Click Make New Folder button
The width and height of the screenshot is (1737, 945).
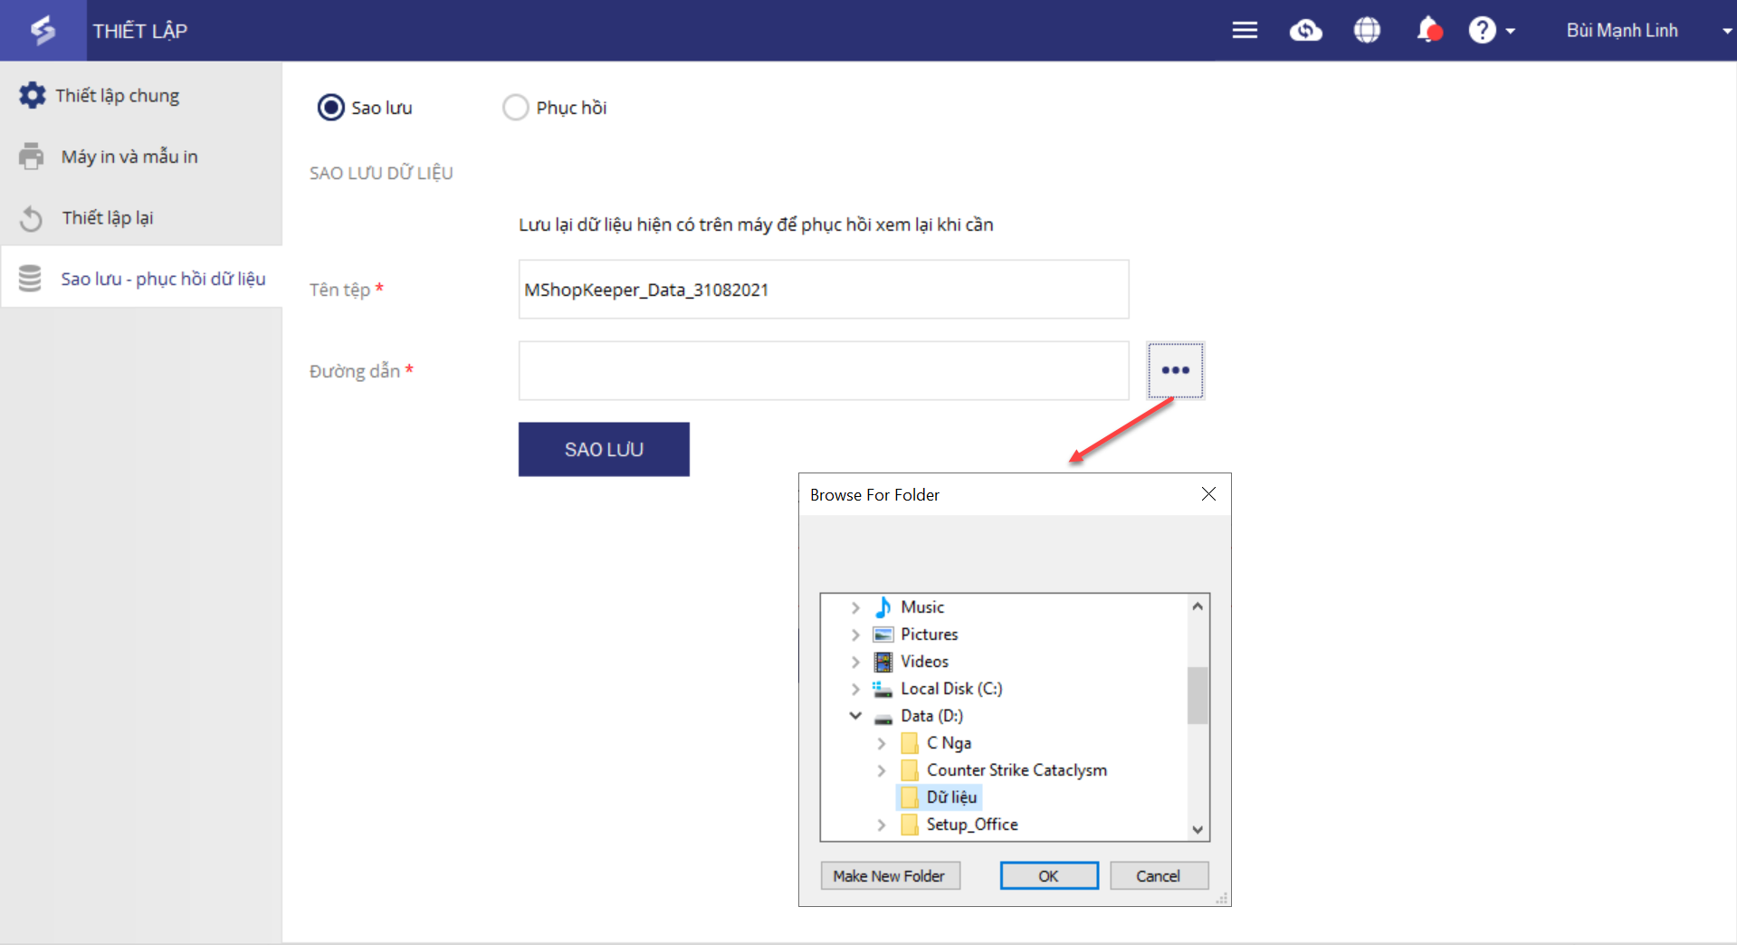coord(890,875)
